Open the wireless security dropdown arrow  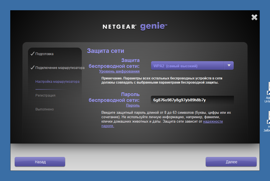[x=229, y=66]
